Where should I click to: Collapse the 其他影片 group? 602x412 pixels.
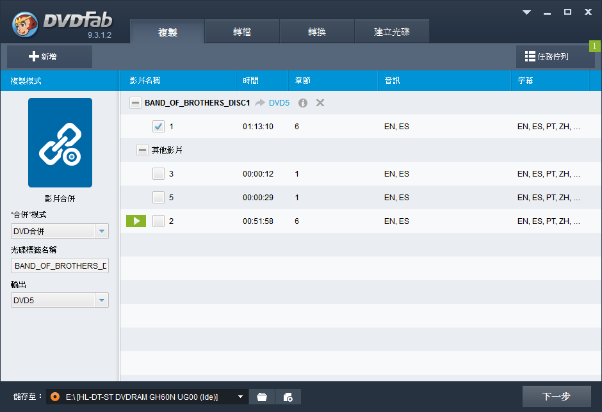pyautogui.click(x=142, y=150)
